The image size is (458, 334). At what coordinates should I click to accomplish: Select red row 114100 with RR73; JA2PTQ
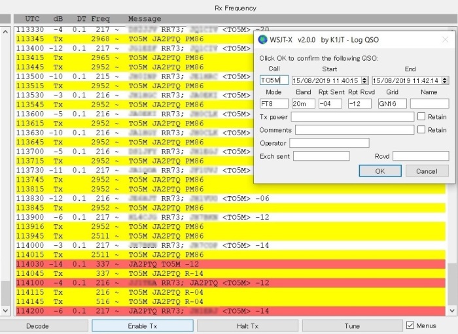230,282
